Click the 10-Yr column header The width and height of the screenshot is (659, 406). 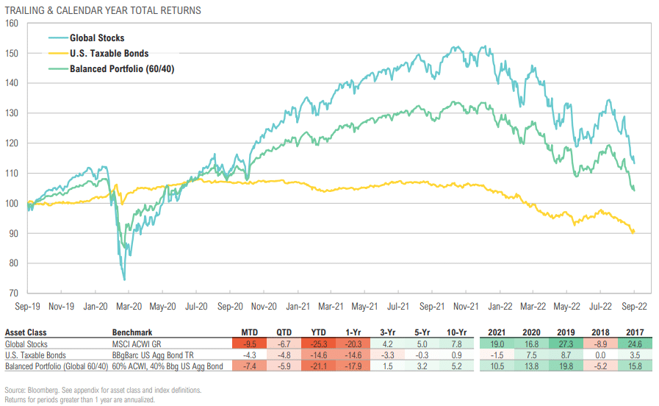click(x=456, y=332)
